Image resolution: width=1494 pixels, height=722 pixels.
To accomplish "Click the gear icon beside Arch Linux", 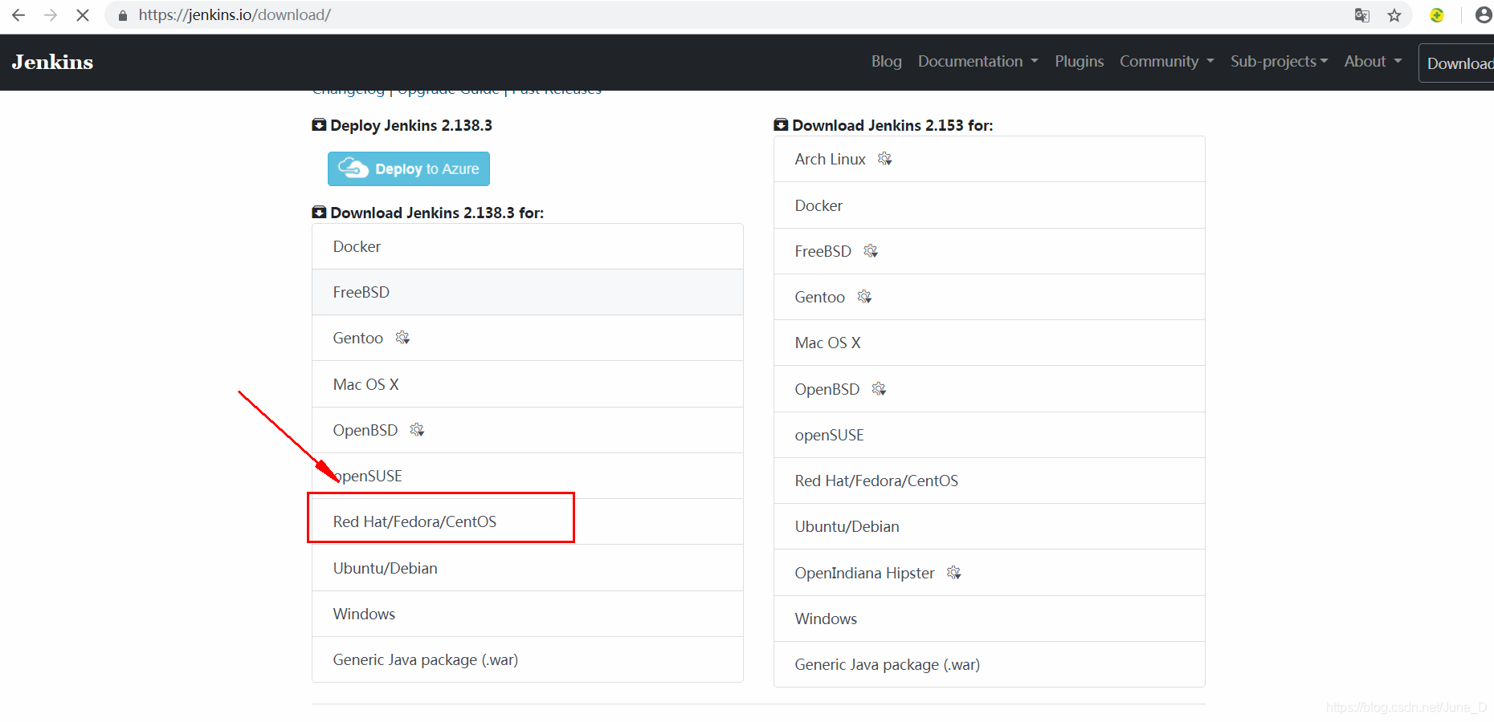I will click(885, 159).
